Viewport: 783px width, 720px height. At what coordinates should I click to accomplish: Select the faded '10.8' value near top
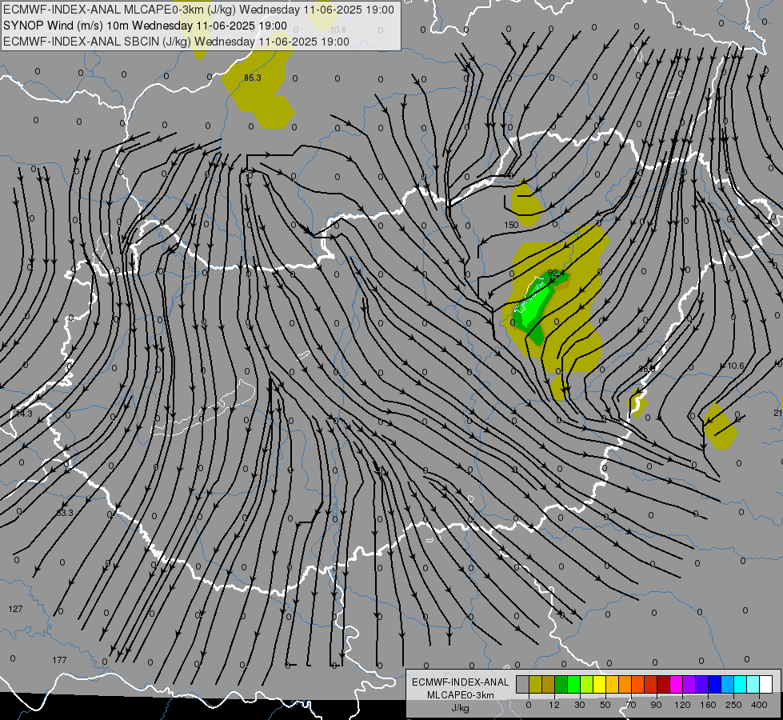(x=338, y=30)
